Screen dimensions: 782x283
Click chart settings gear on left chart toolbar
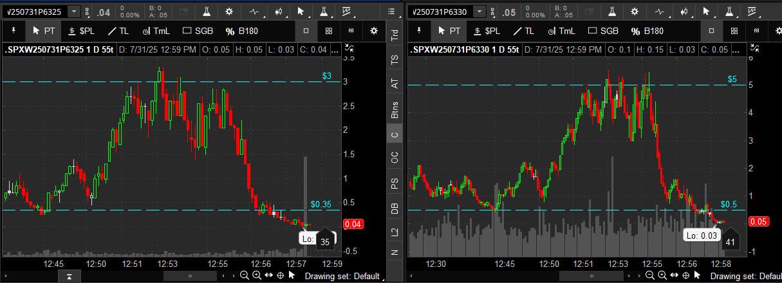230,12
